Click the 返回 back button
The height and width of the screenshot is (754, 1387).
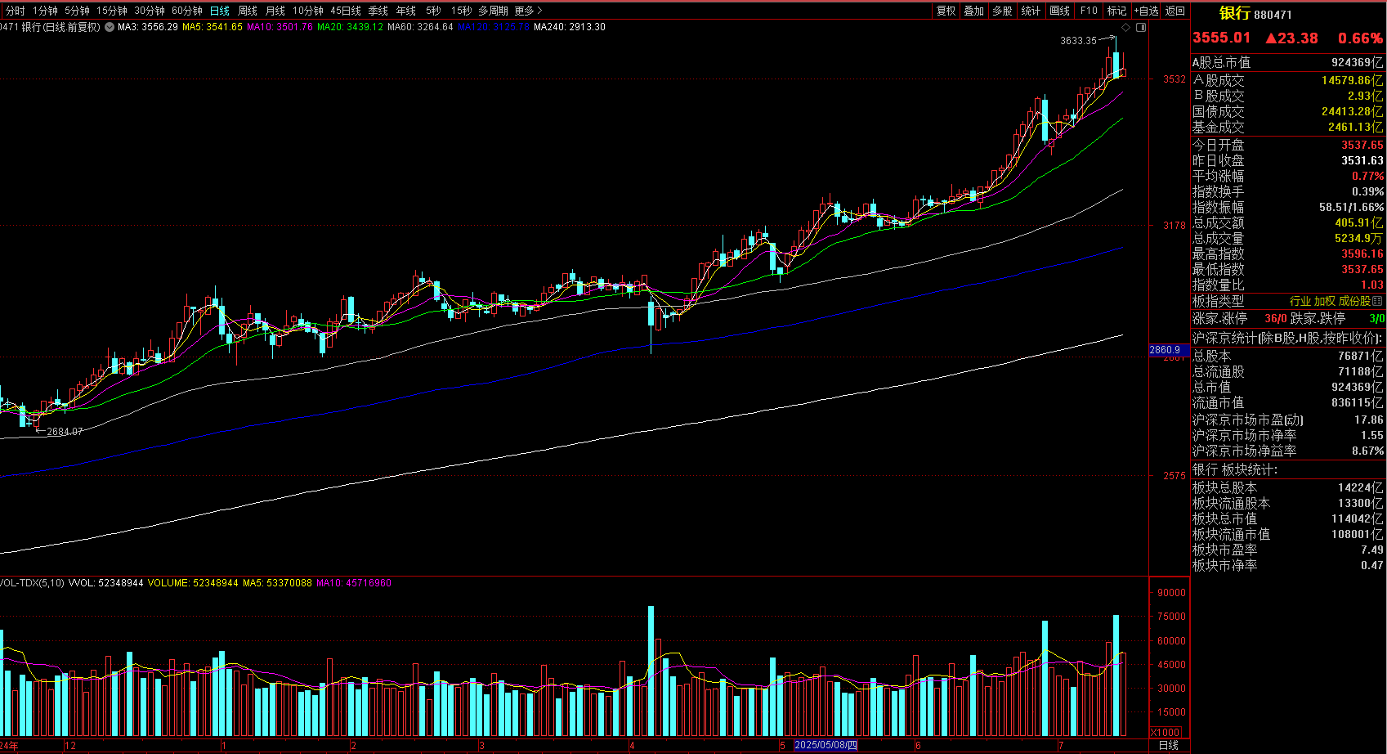(1175, 11)
